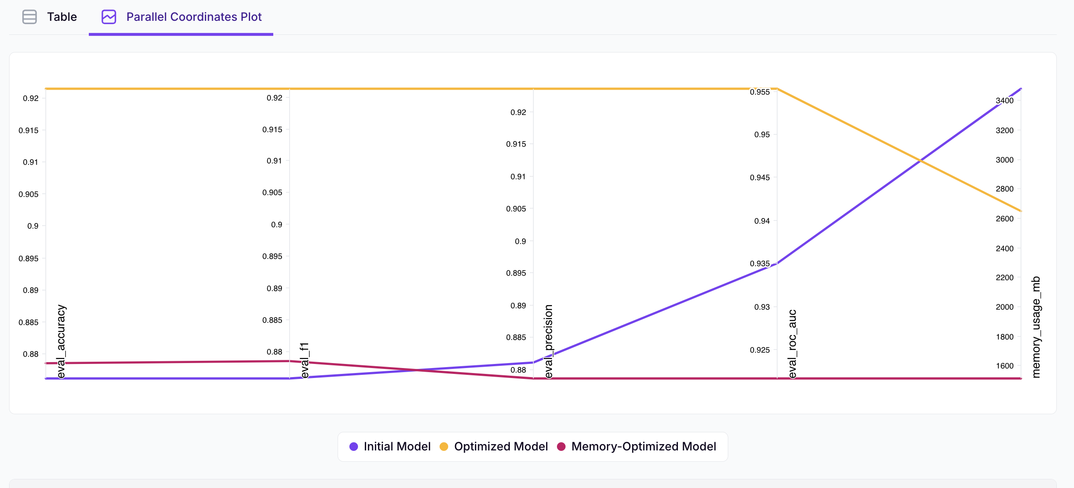Click the Table tab icon
The width and height of the screenshot is (1074, 488).
click(x=29, y=17)
